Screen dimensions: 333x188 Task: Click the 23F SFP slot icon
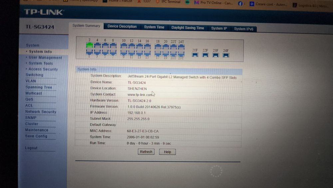pos(215,55)
